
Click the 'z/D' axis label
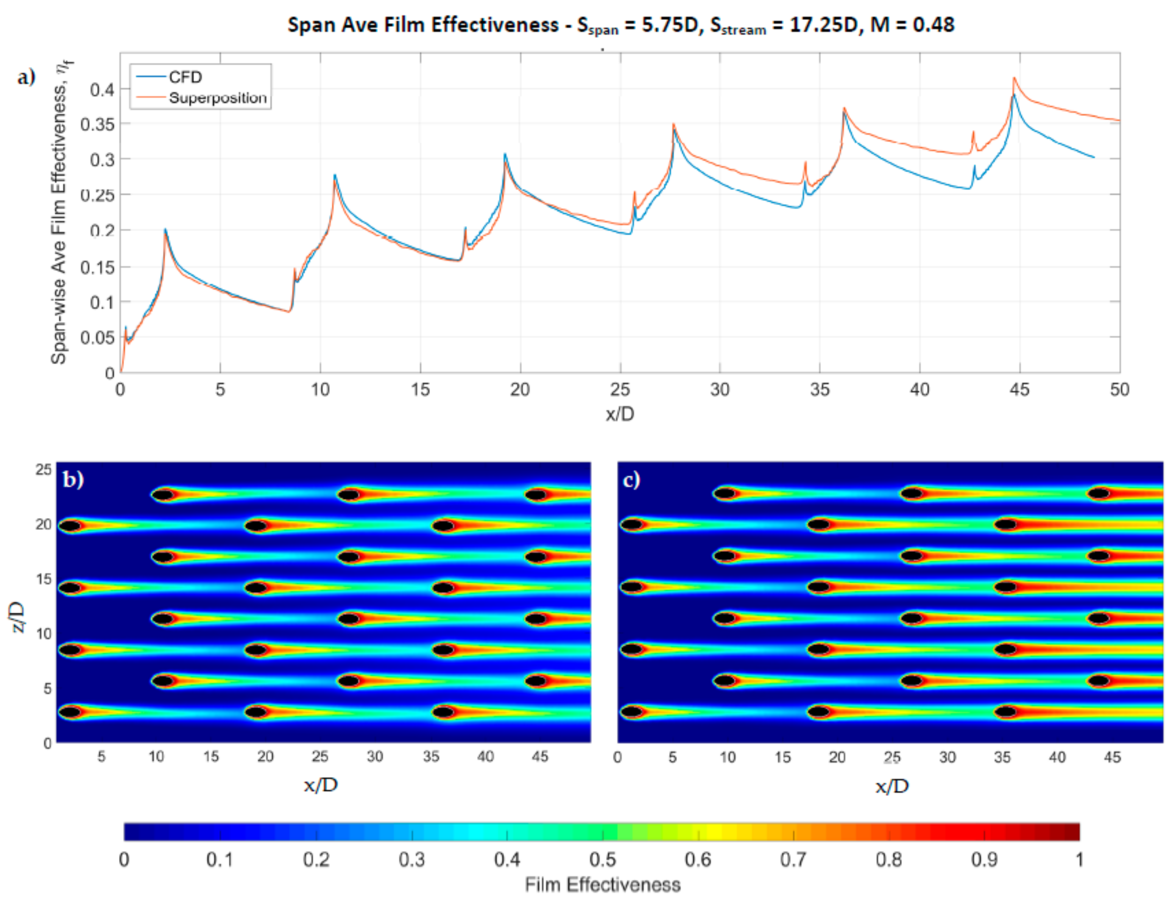click(x=17, y=617)
